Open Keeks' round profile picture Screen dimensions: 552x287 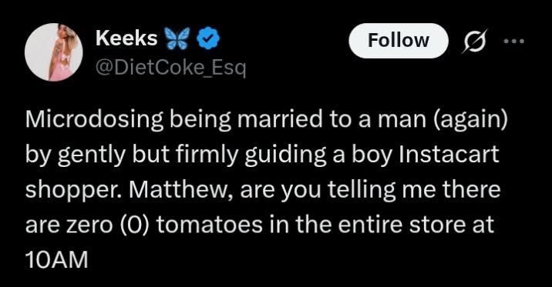pyautogui.click(x=54, y=52)
